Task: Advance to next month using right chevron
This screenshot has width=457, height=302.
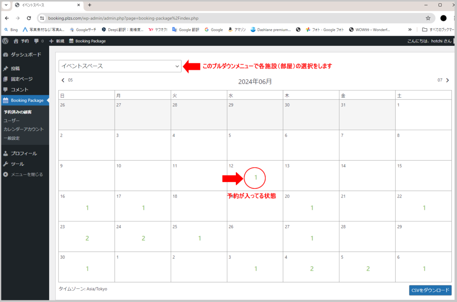Action: click(x=448, y=80)
